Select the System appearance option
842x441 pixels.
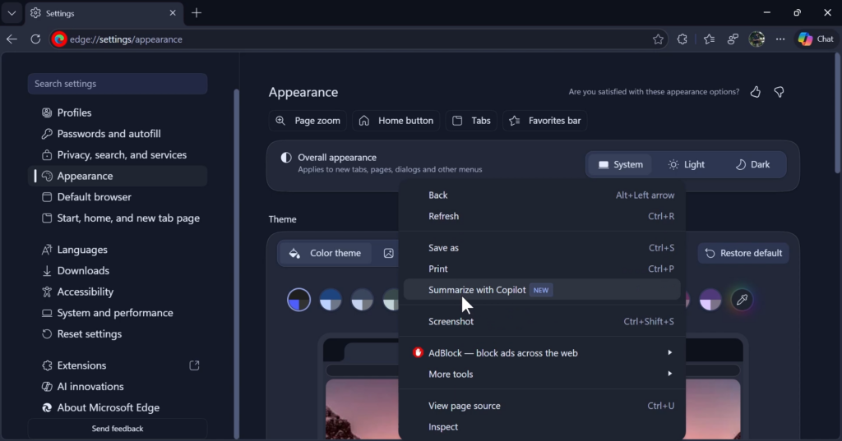(620, 164)
